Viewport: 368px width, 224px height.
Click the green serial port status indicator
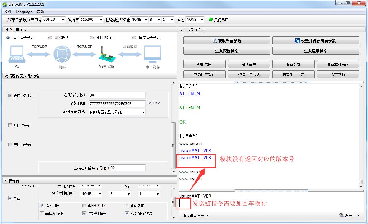[x=211, y=20]
